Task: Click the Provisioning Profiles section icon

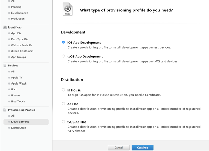Action: (x=5, y=110)
